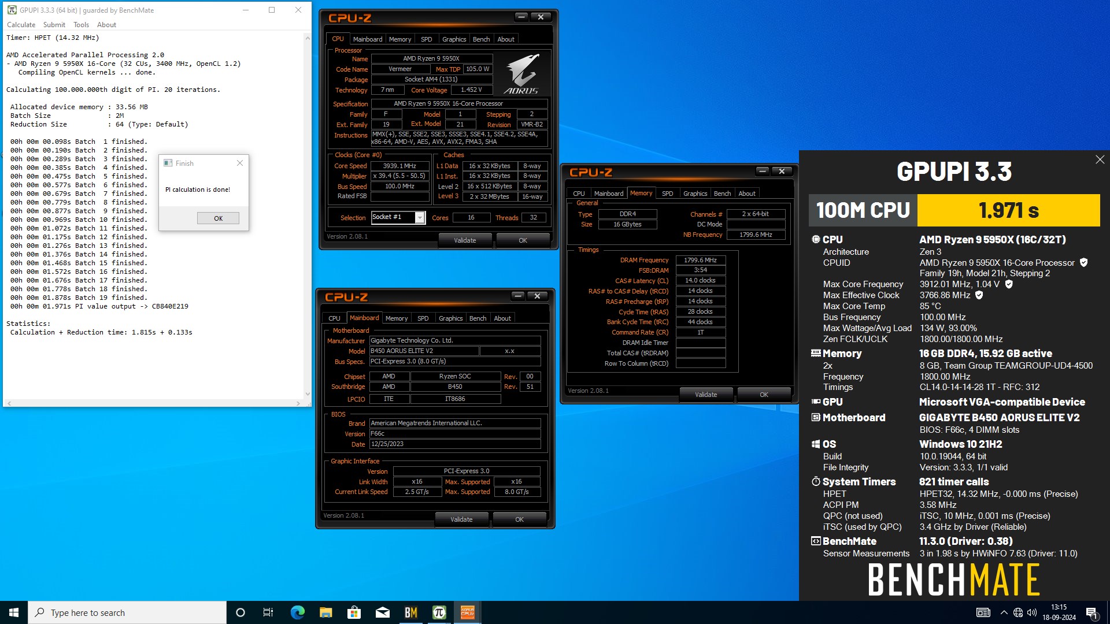
Task: Close the CPU-Z CPU window
Action: pyautogui.click(x=541, y=17)
